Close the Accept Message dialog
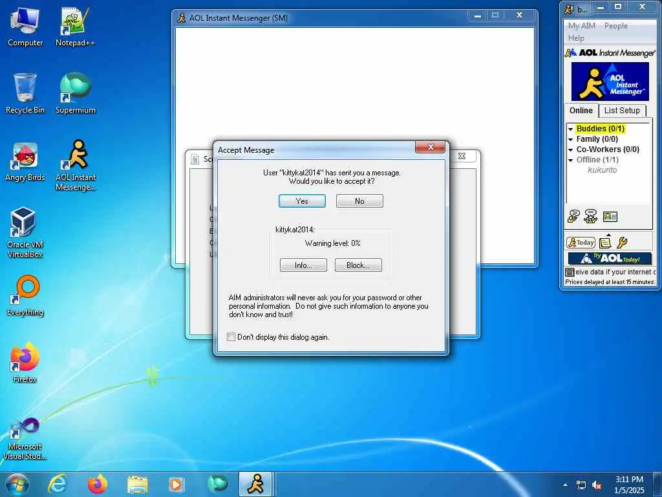Image resolution: width=662 pixels, height=497 pixels. [x=430, y=147]
